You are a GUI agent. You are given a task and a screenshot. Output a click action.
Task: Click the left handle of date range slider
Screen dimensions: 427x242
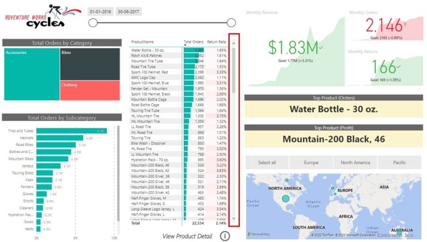click(93, 23)
